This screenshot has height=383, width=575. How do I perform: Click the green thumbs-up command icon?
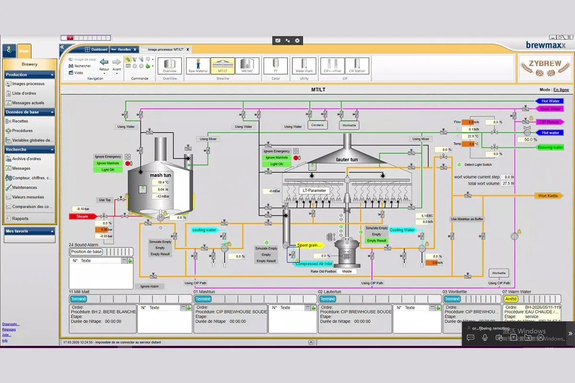[148, 66]
